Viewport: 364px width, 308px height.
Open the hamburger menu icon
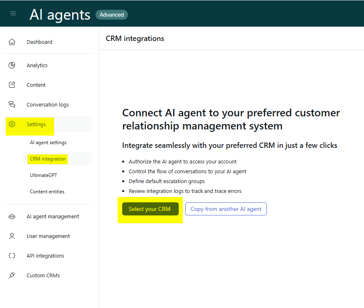tap(13, 14)
